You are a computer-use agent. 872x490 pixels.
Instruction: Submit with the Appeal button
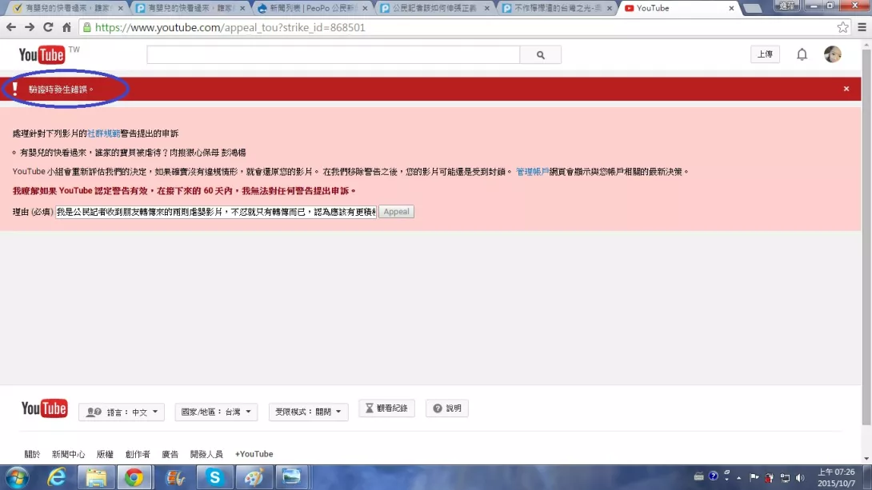point(396,212)
